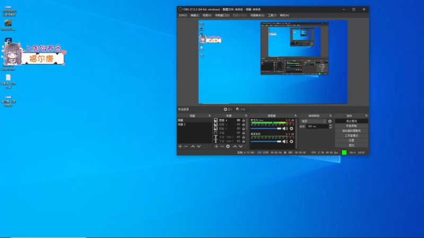This screenshot has width=424, height=238.
Task: Pop out the 控件 dock panel
Action: [x=366, y=116]
